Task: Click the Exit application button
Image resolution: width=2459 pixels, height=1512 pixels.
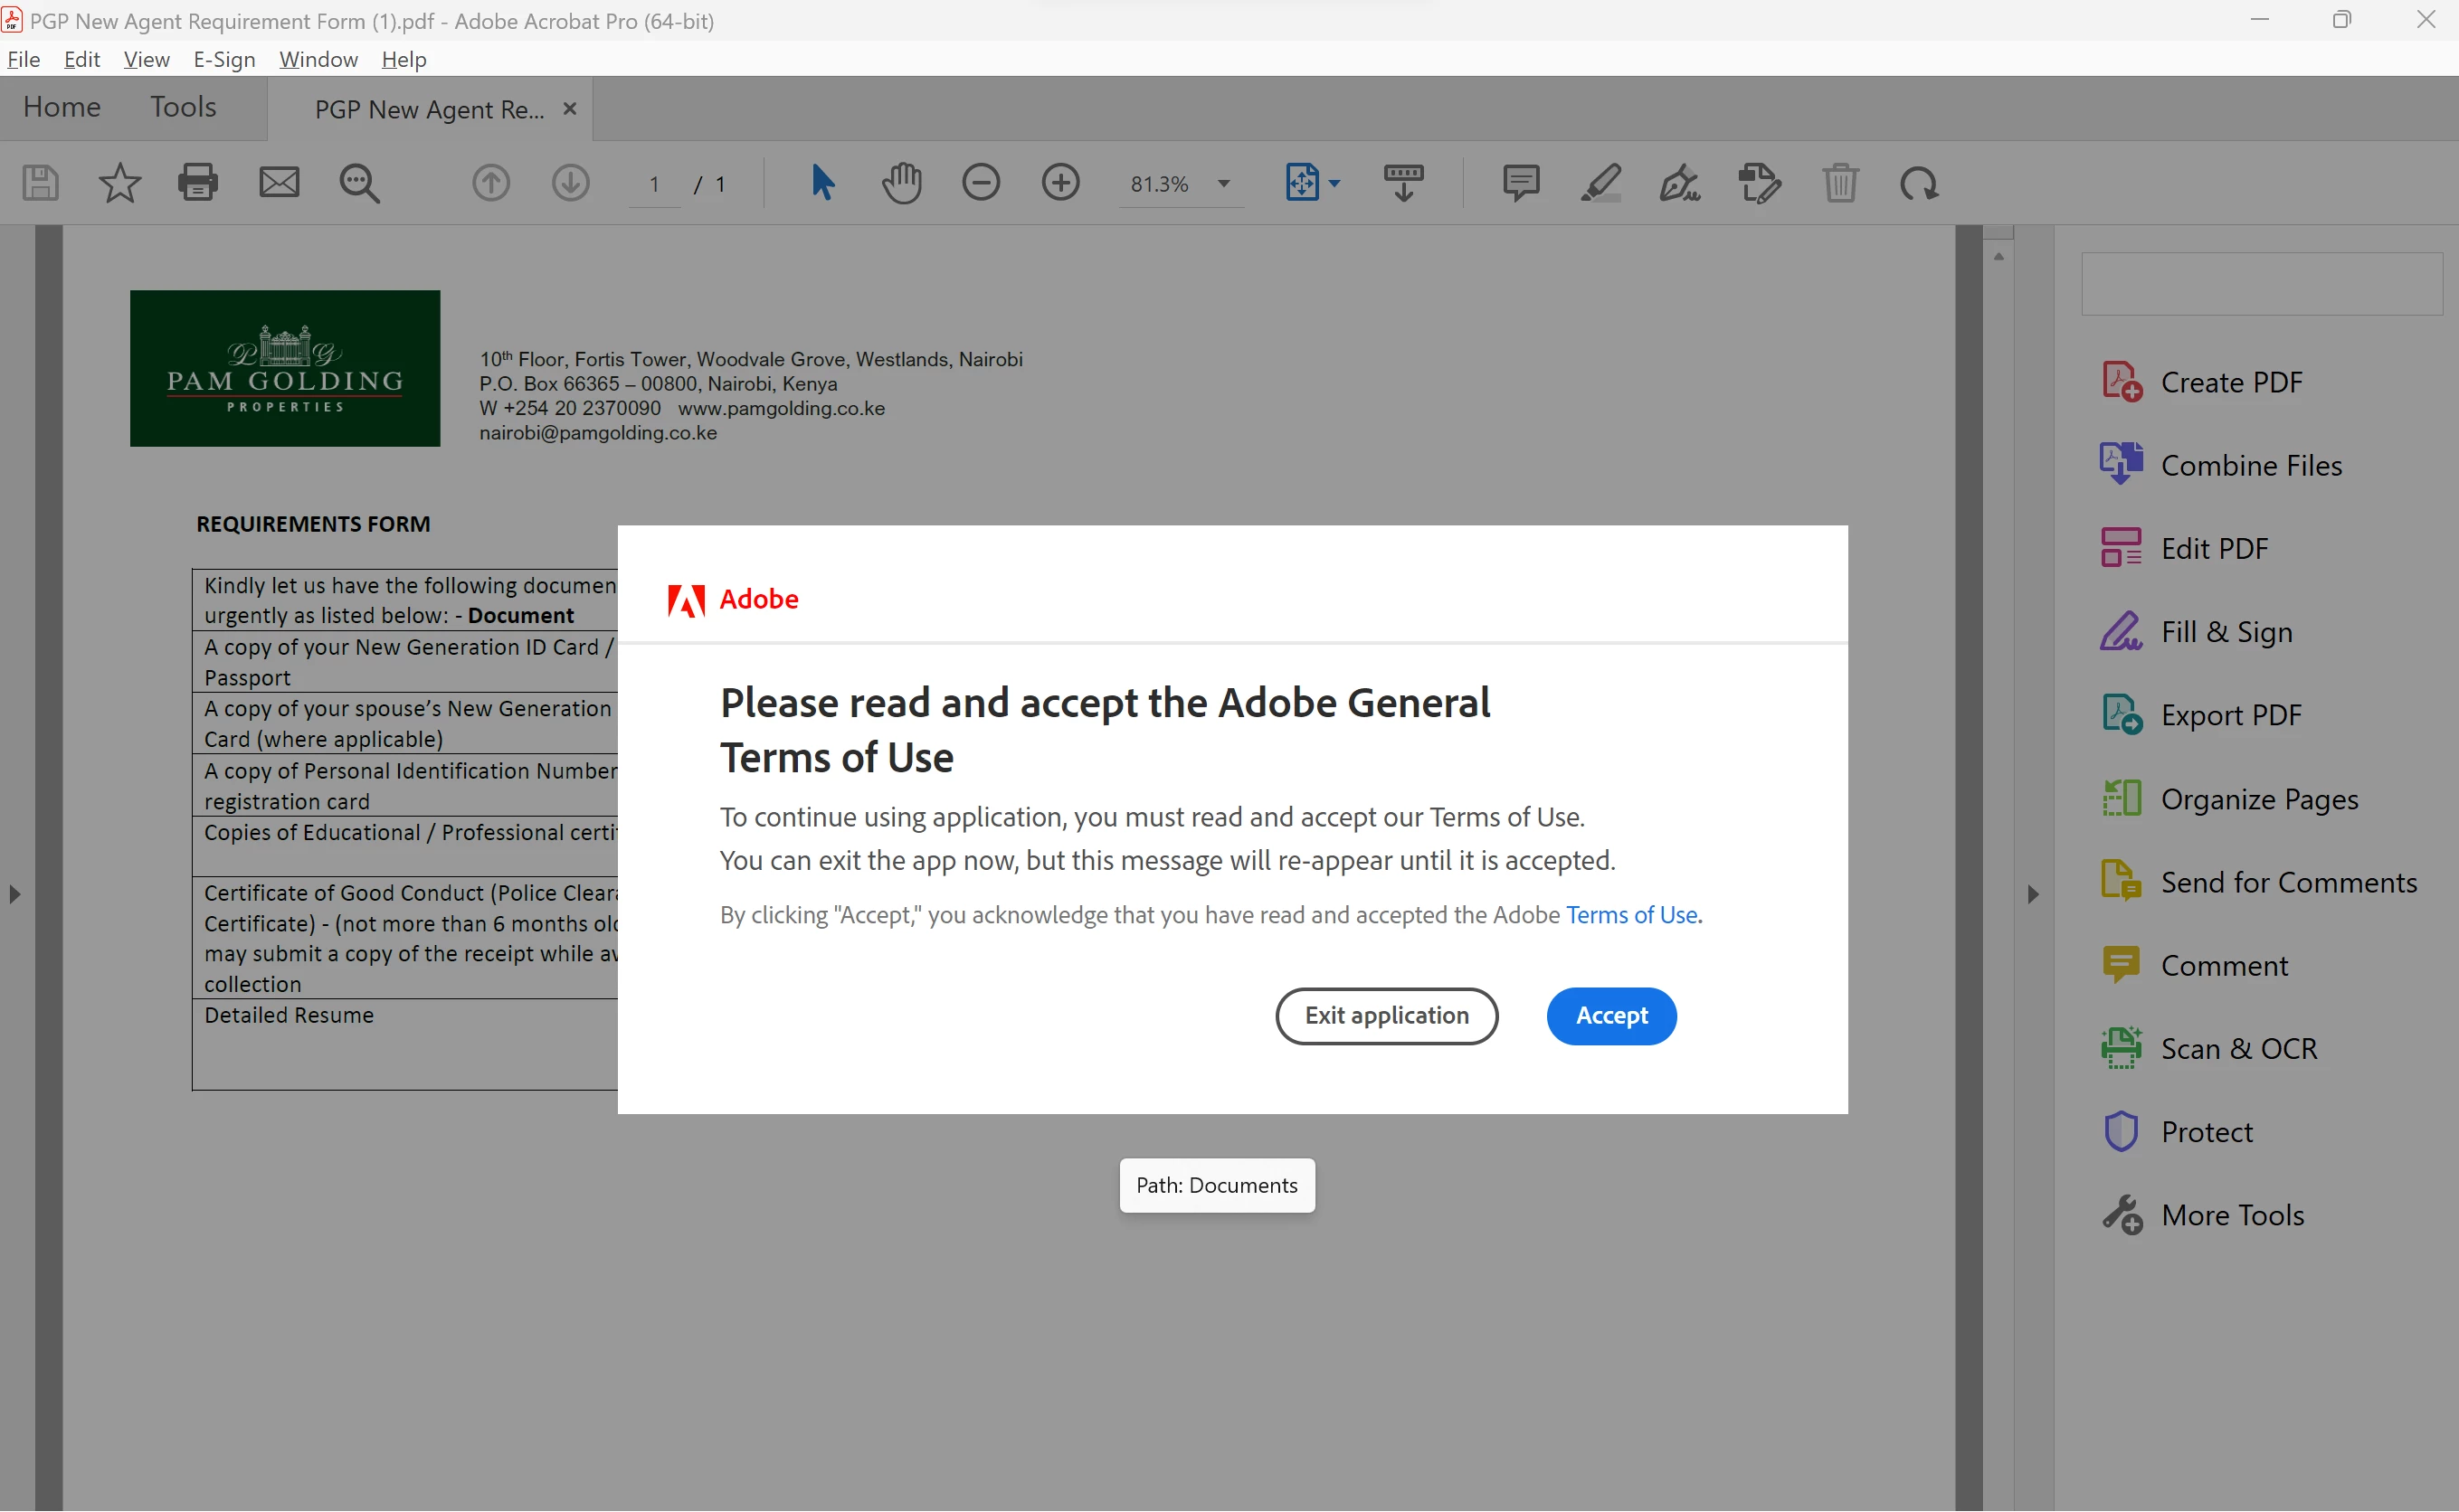Action: (1387, 1016)
